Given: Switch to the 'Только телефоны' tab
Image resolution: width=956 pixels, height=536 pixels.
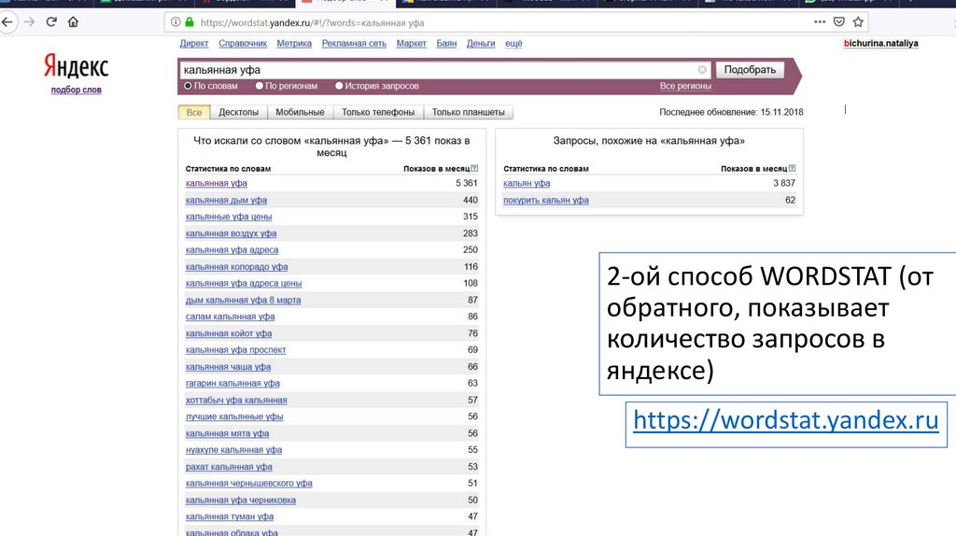Looking at the screenshot, I should coord(378,112).
